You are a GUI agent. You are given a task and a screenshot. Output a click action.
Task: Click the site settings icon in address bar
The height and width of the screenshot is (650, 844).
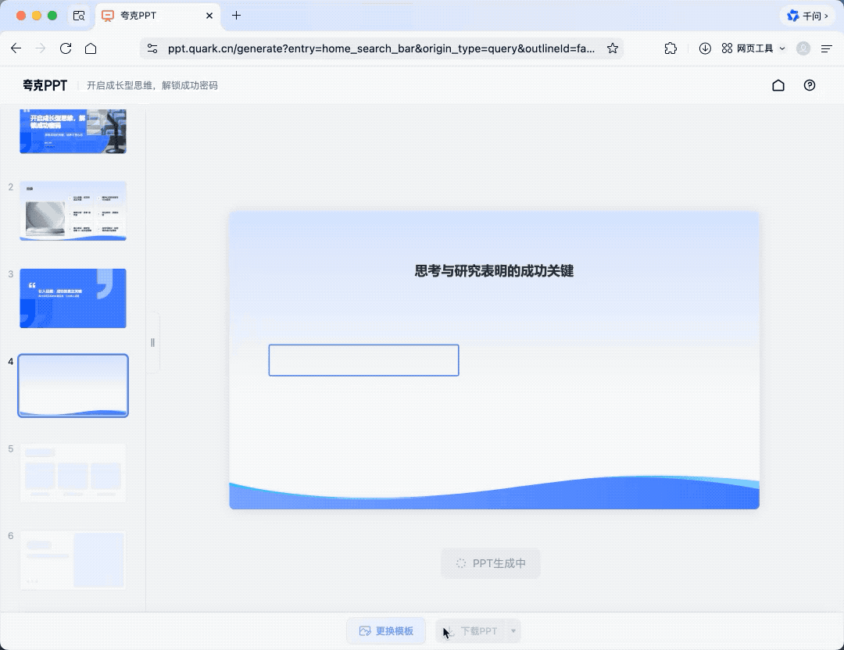pyautogui.click(x=152, y=48)
